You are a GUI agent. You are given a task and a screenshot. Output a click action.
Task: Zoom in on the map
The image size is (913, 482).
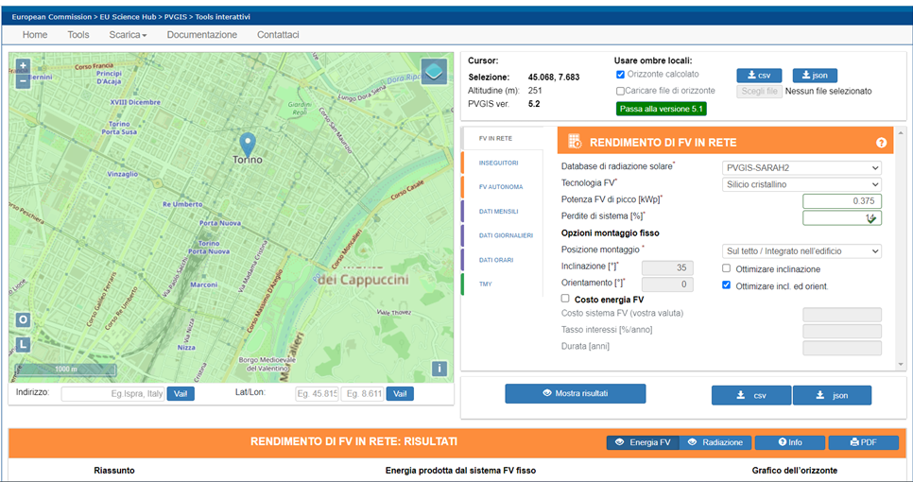click(x=23, y=66)
